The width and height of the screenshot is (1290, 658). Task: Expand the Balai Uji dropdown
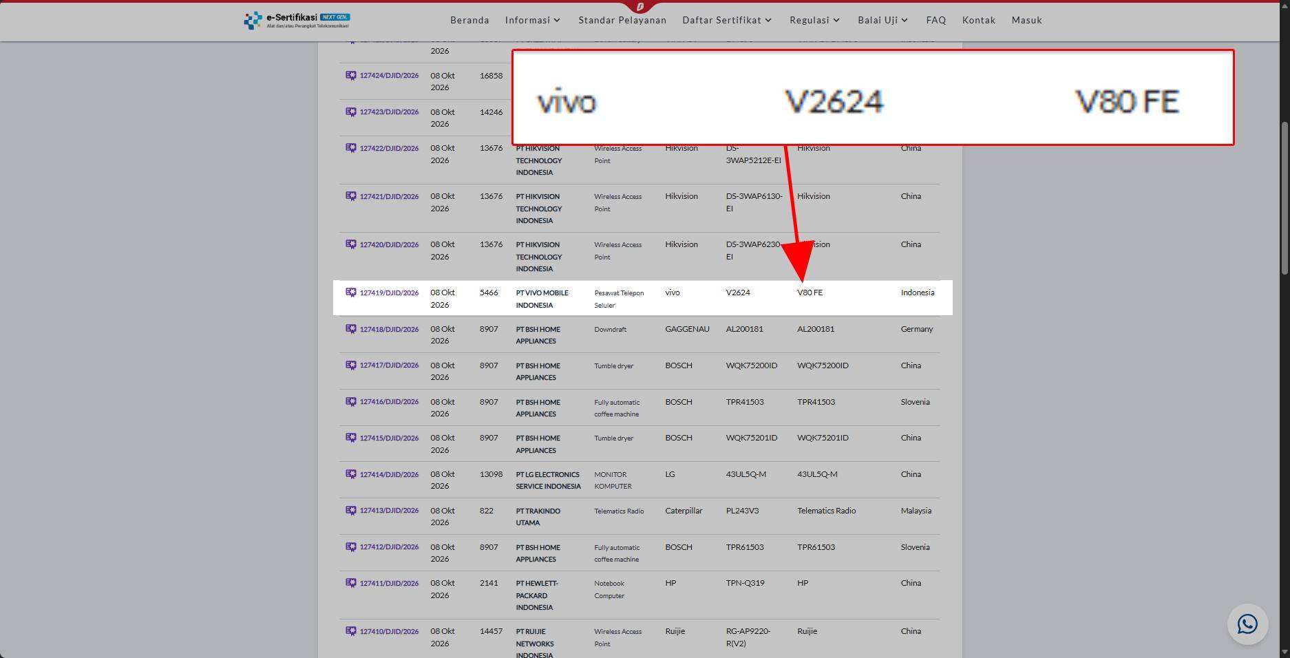click(x=883, y=20)
